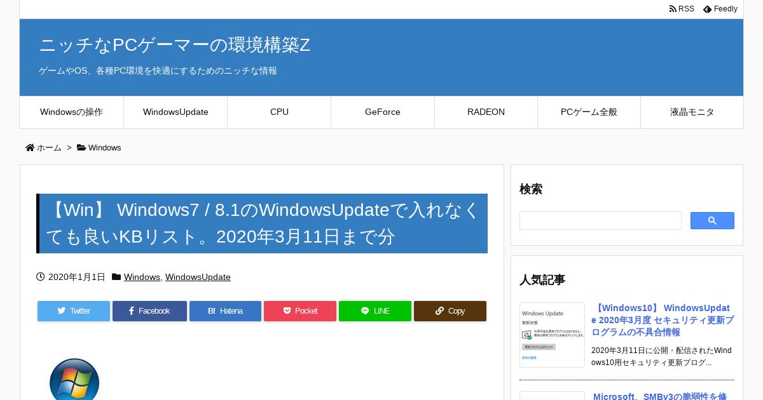Open the Microsoft、SMBv3の脆弱性 article link
763x400 pixels.
660,396
